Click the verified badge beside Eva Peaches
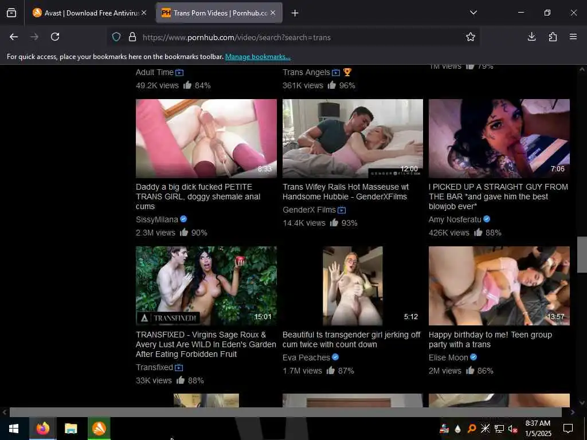The image size is (587, 440). point(335,357)
